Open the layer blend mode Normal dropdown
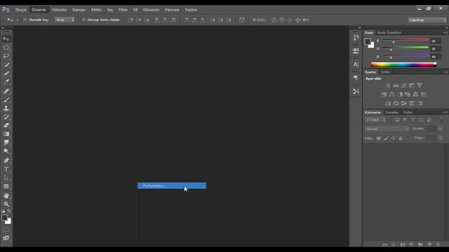 tap(387, 129)
